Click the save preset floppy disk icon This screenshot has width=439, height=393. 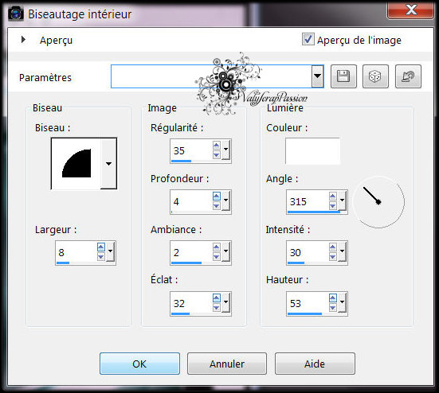coord(343,76)
